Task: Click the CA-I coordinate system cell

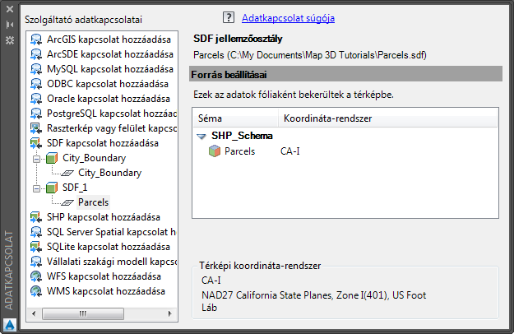Action: click(290, 151)
